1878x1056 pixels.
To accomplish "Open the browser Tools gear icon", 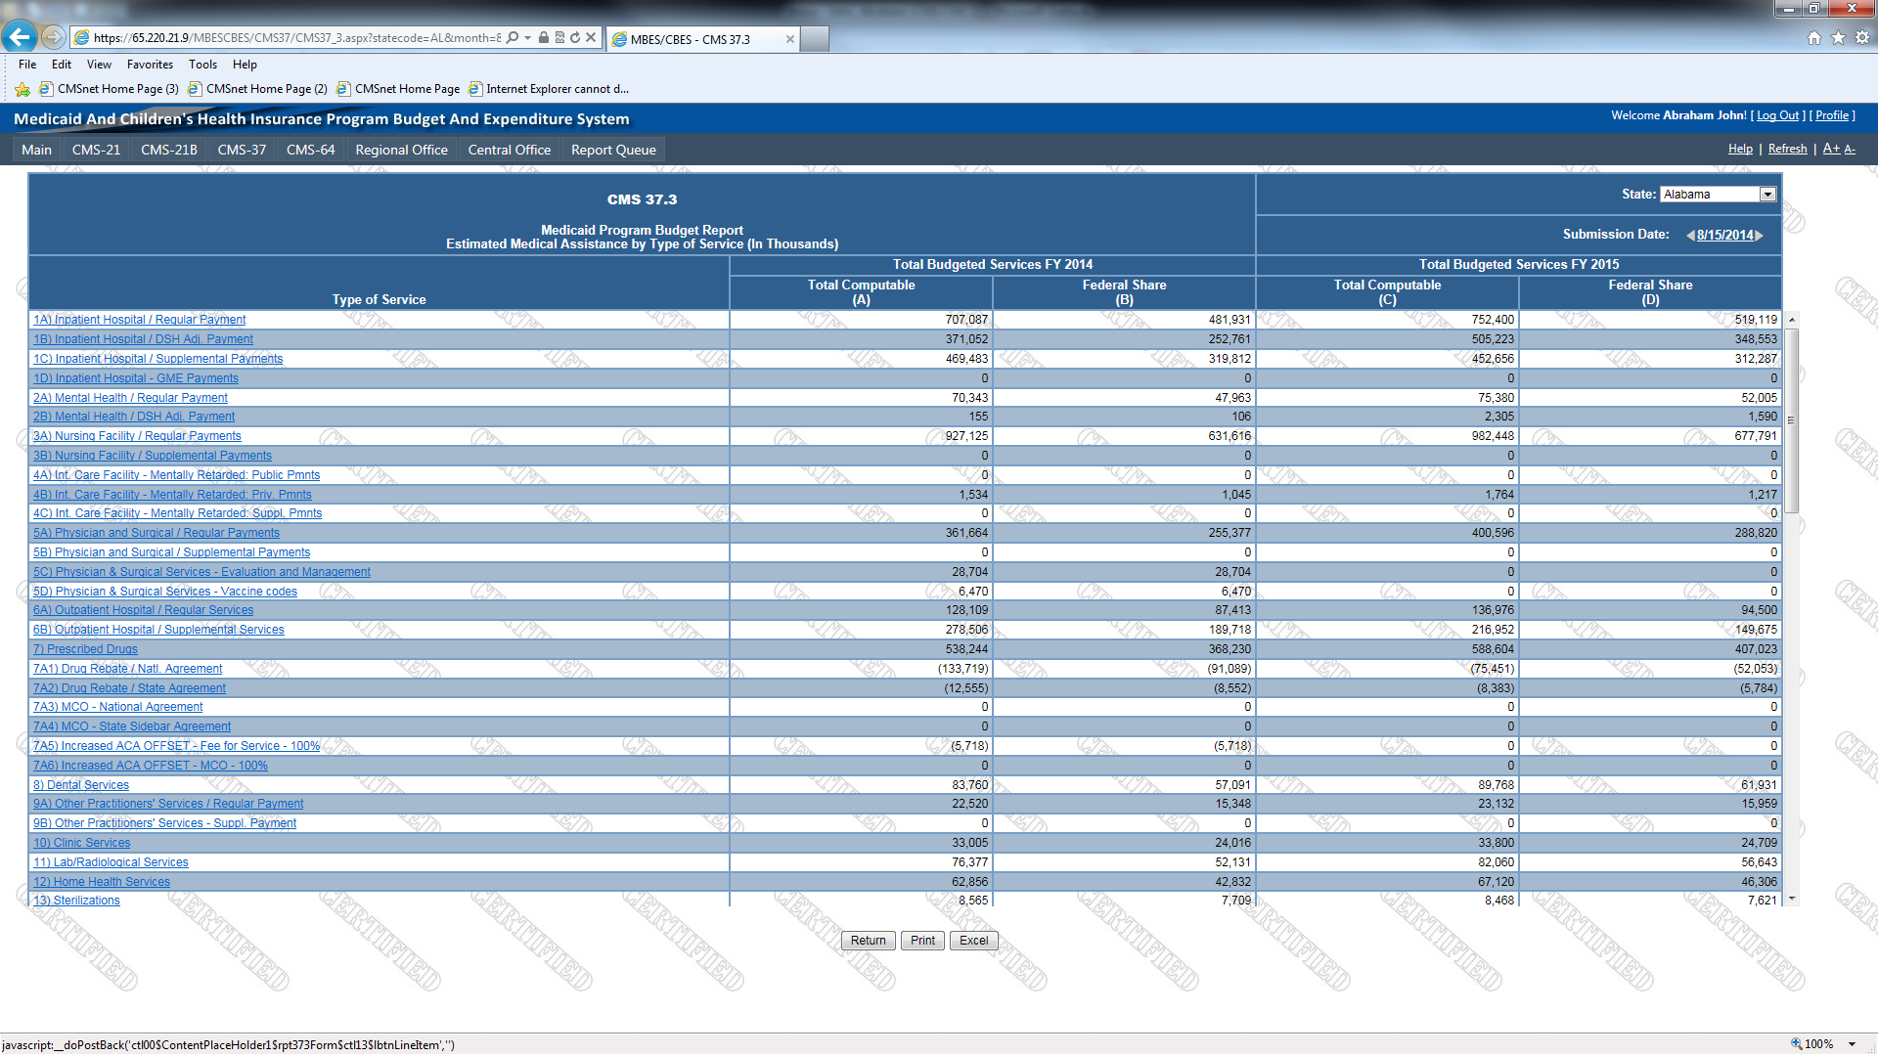I will click(1862, 37).
